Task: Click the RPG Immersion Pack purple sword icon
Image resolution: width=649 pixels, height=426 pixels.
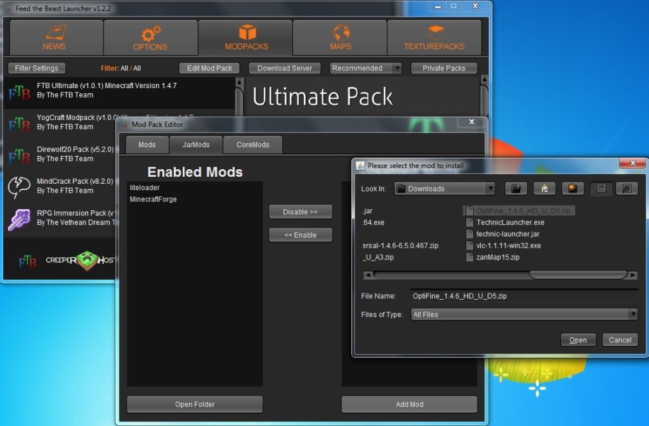Action: (x=19, y=219)
